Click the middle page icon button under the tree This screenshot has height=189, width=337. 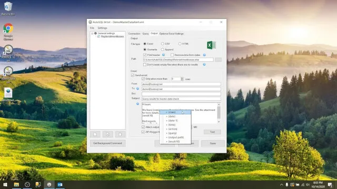pos(107,134)
